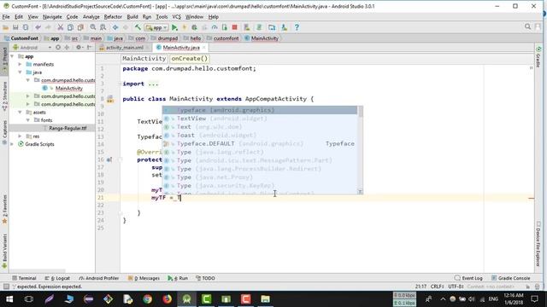
Task: Toggle Device File Explorer side panel
Action: (x=538, y=245)
